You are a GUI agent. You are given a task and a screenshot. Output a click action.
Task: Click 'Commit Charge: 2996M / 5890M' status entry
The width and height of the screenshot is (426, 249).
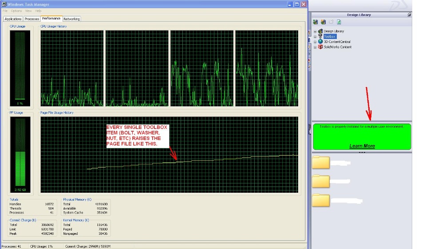point(88,246)
